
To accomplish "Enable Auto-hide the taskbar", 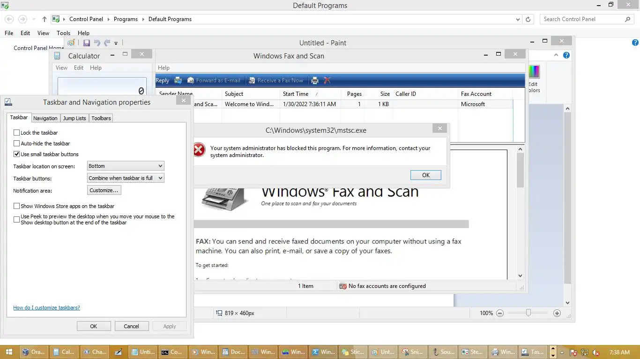I will [17, 144].
